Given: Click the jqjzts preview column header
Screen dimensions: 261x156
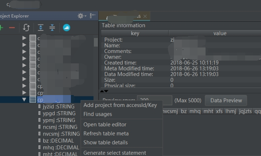Looking at the screenshot, I should click(x=245, y=111).
